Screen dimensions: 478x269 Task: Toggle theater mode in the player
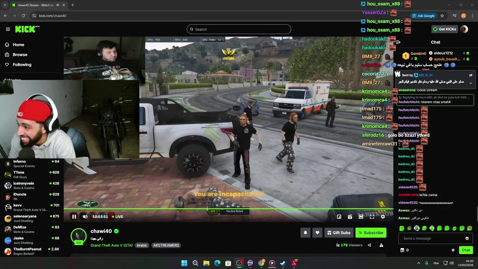pyautogui.click(x=361, y=217)
